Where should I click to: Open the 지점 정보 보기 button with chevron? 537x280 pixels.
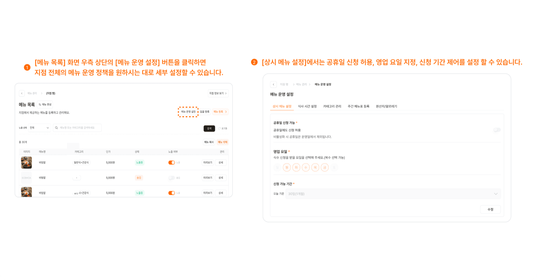pos(218,93)
